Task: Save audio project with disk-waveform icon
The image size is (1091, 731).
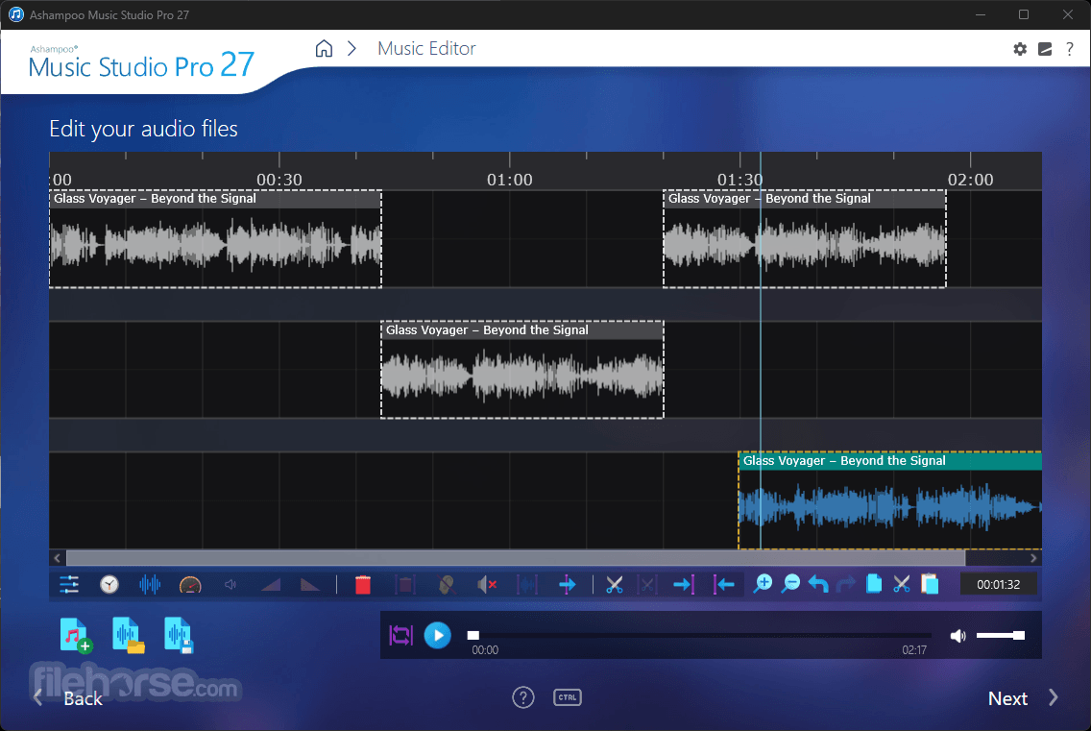Action: (x=179, y=635)
